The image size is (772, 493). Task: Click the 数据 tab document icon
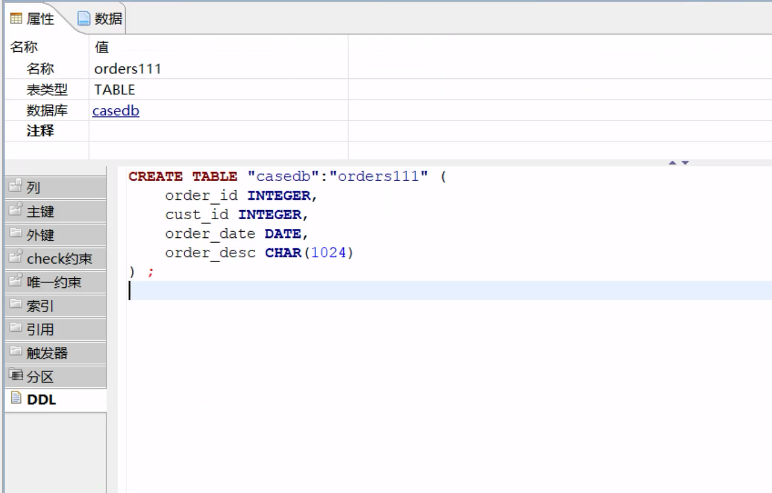point(85,19)
